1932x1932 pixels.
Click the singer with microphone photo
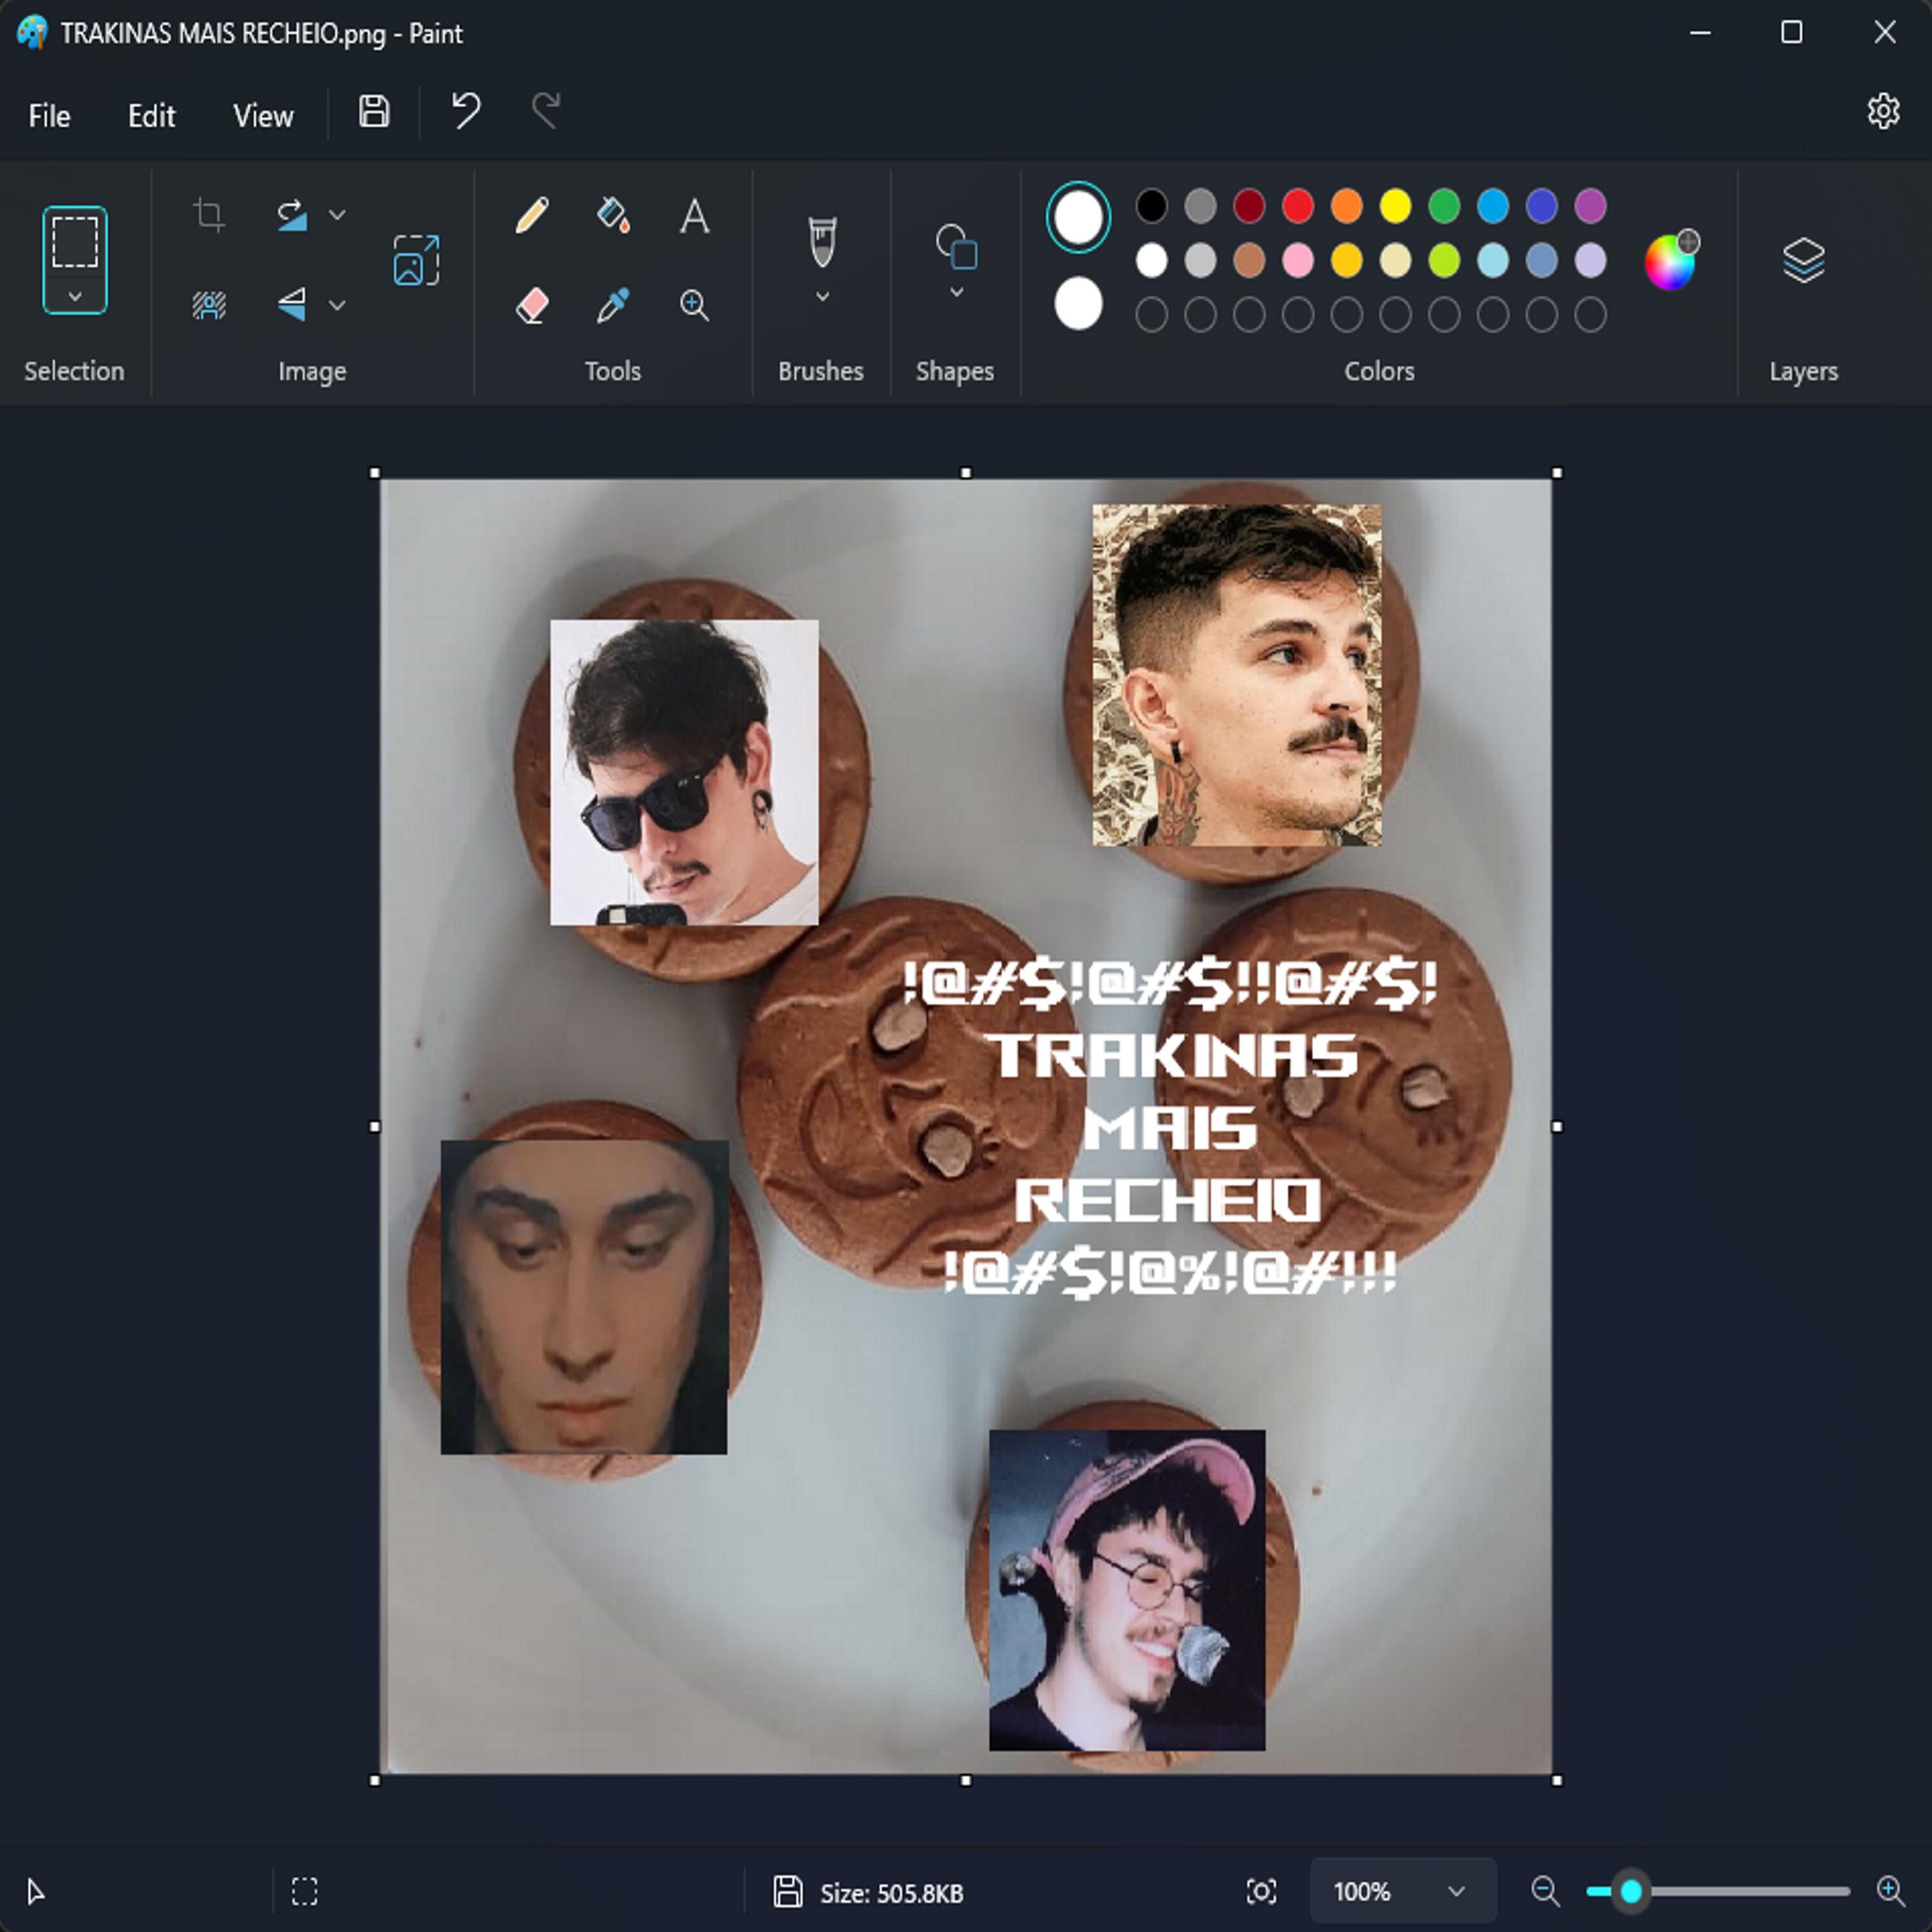point(1127,1590)
